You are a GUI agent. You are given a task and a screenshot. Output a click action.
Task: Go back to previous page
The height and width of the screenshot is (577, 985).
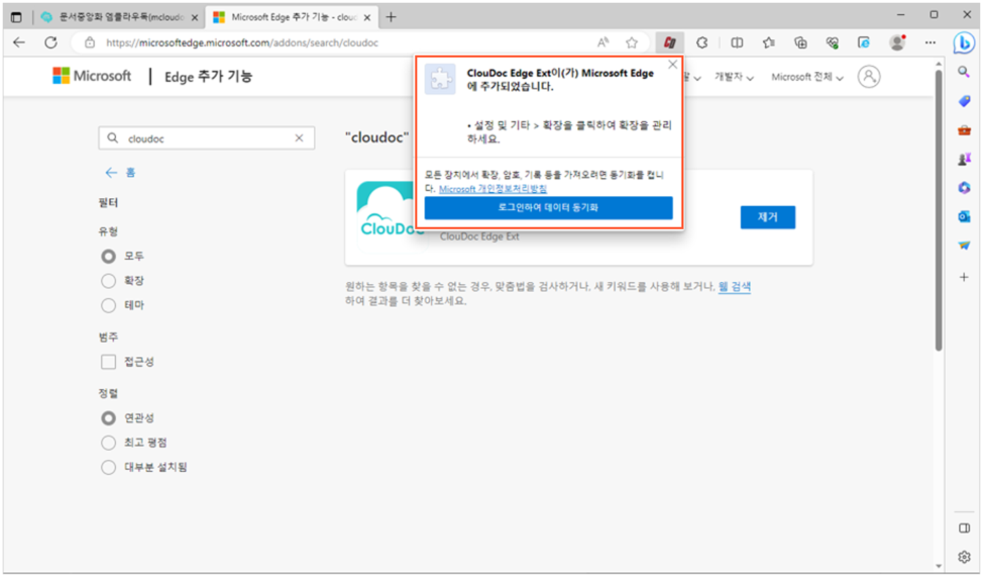(19, 43)
